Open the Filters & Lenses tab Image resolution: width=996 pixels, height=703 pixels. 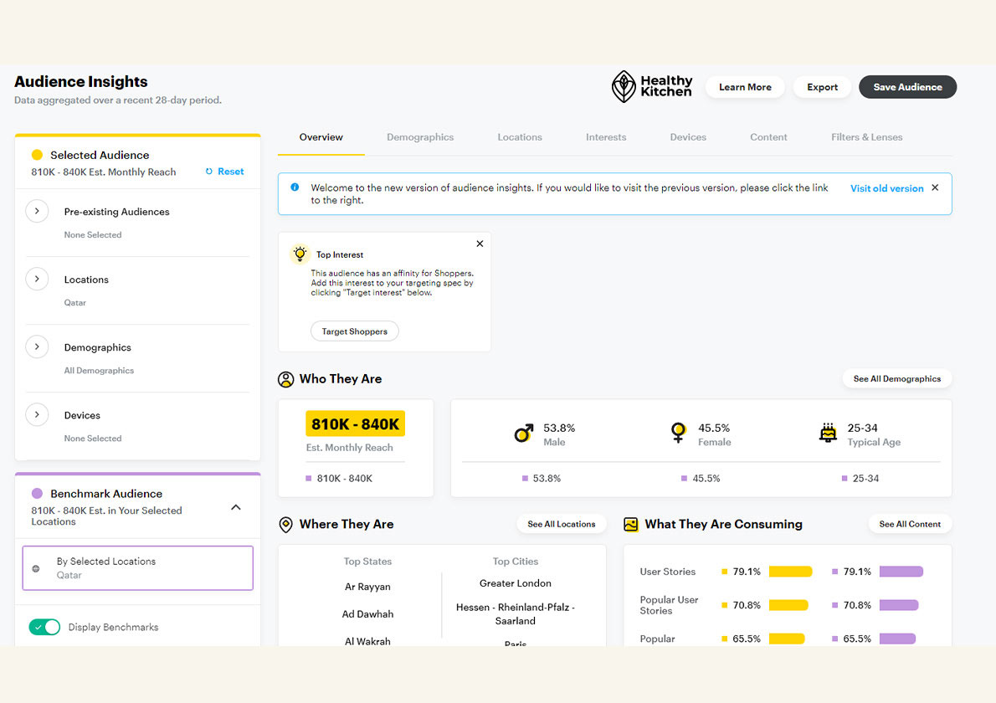pyautogui.click(x=866, y=137)
